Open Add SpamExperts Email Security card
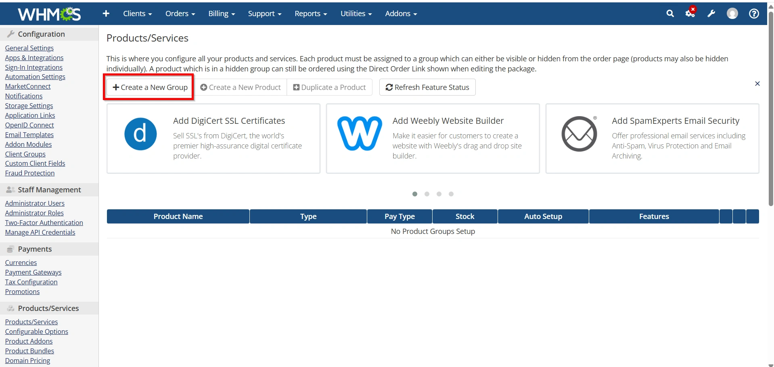774x367 pixels. point(652,139)
